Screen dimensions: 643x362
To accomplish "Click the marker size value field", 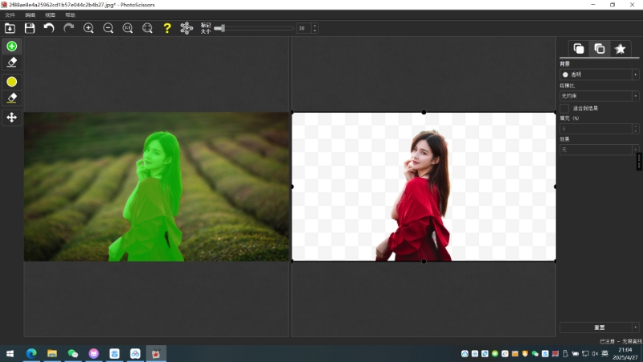I will click(x=304, y=28).
